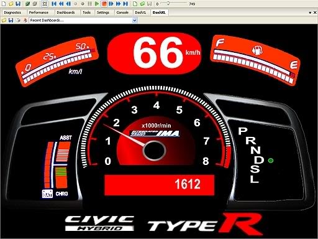The height and width of the screenshot is (239, 318).
Task: Click the active bold DashXL tab
Action: pos(159,12)
